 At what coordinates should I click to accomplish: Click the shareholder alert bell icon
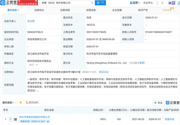click(x=21, y=103)
